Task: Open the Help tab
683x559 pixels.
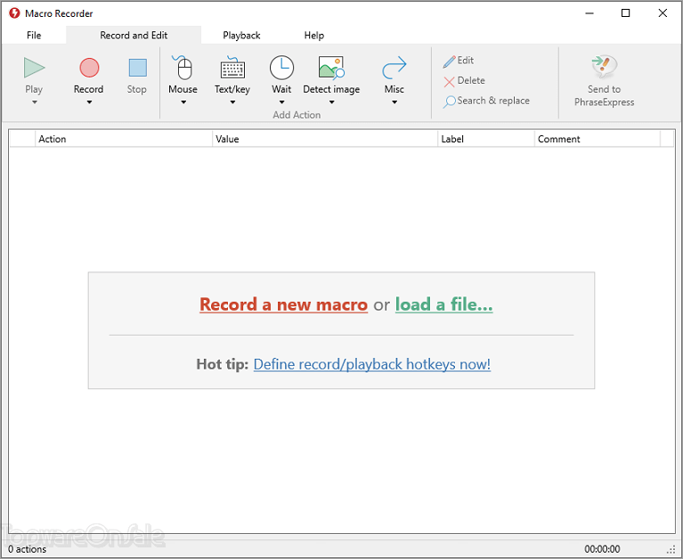Action: coord(314,36)
